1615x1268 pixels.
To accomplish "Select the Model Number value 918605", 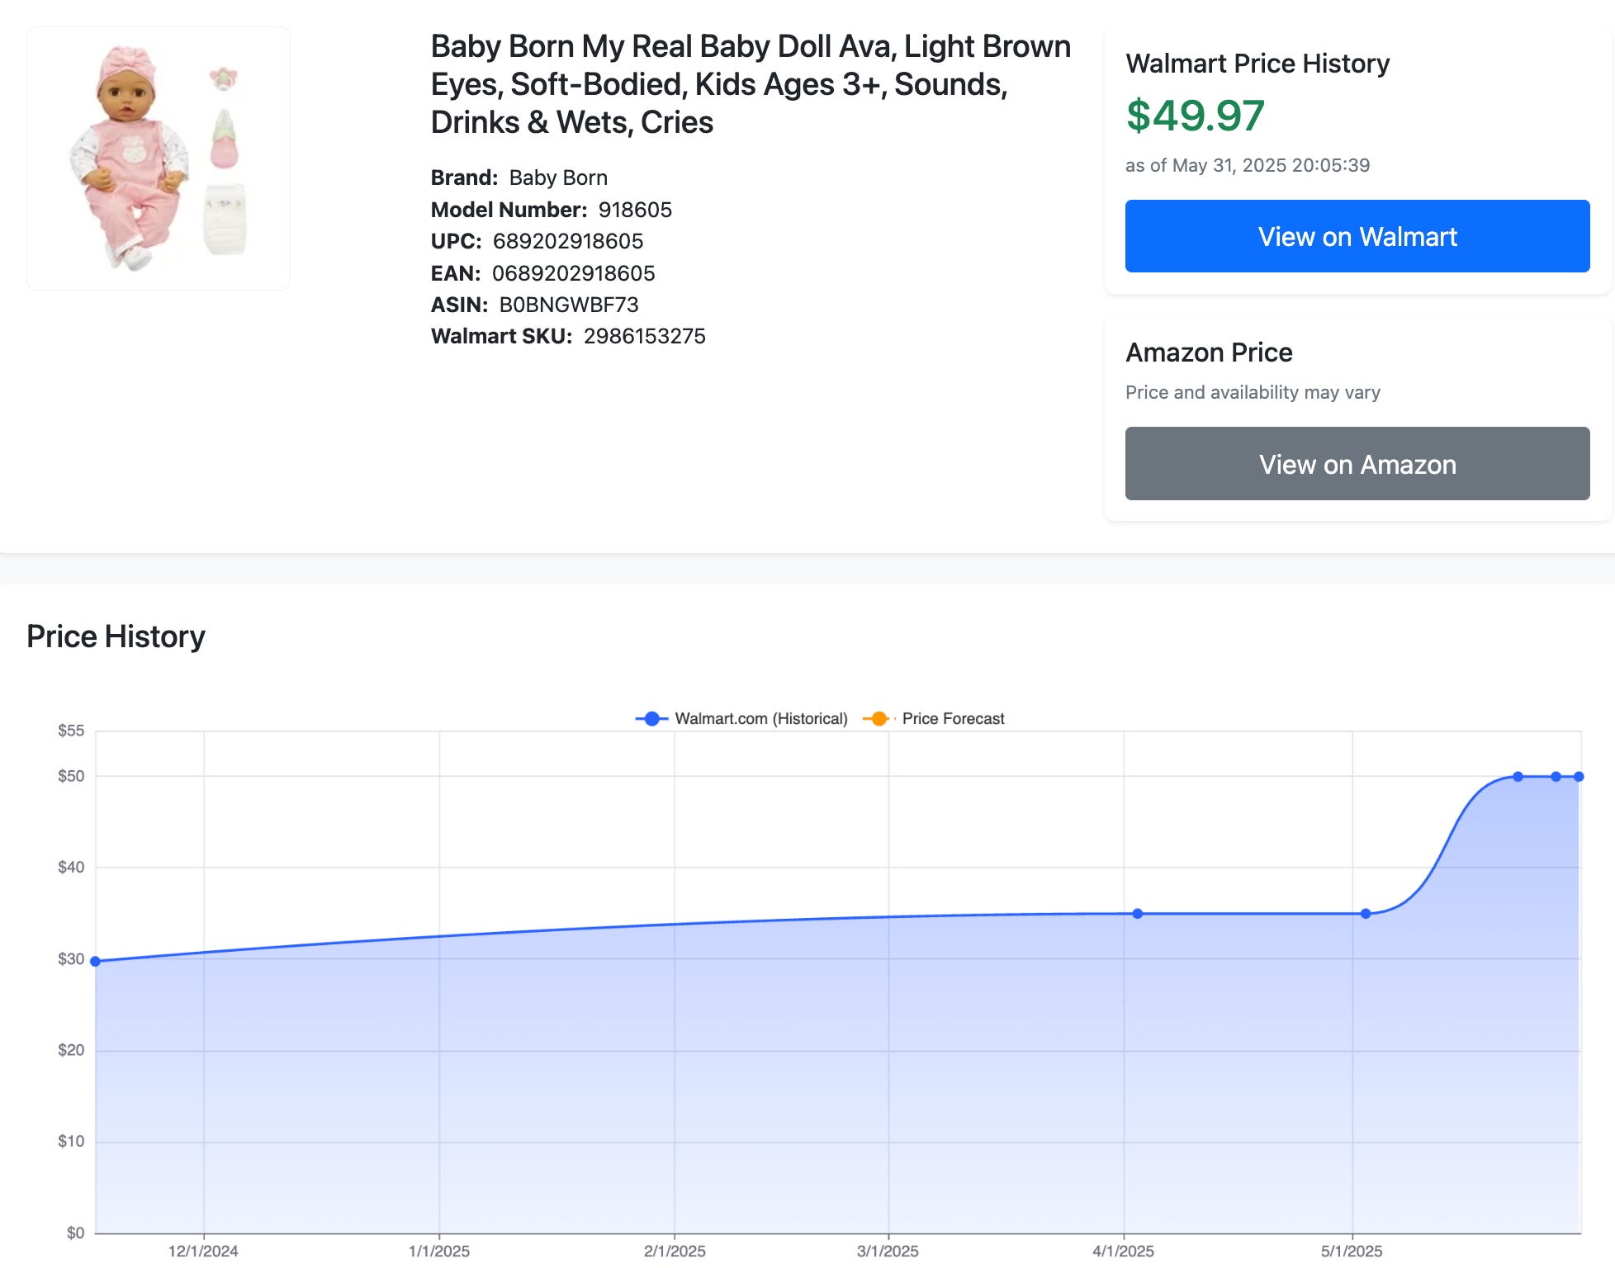I will coord(635,210).
